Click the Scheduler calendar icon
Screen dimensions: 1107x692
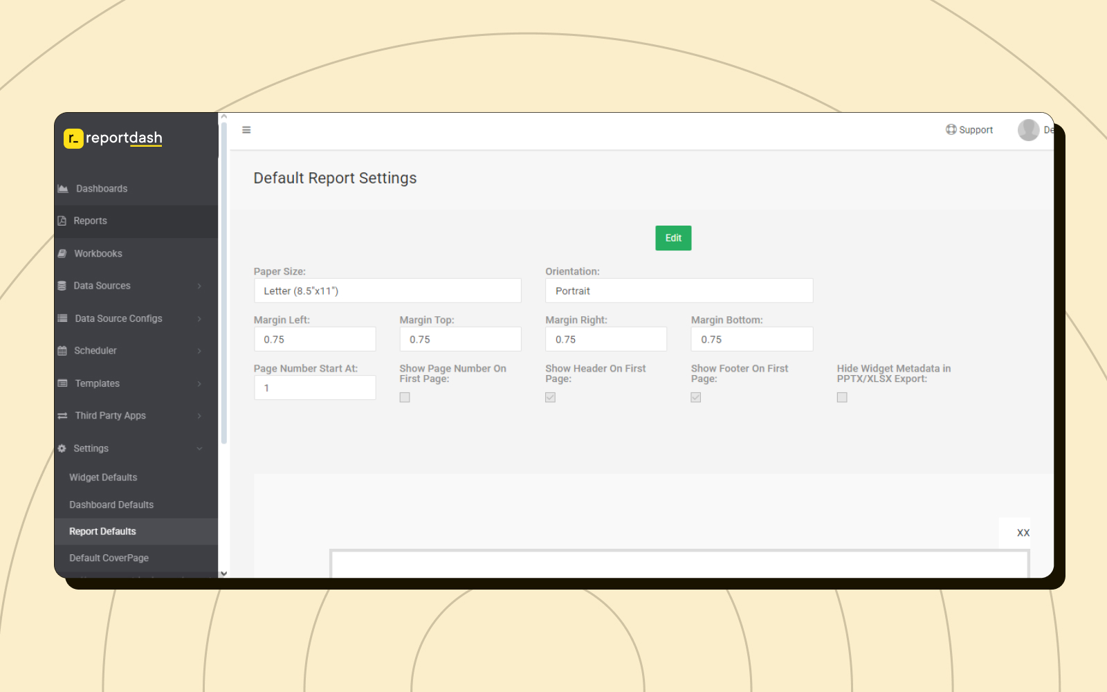coord(62,351)
